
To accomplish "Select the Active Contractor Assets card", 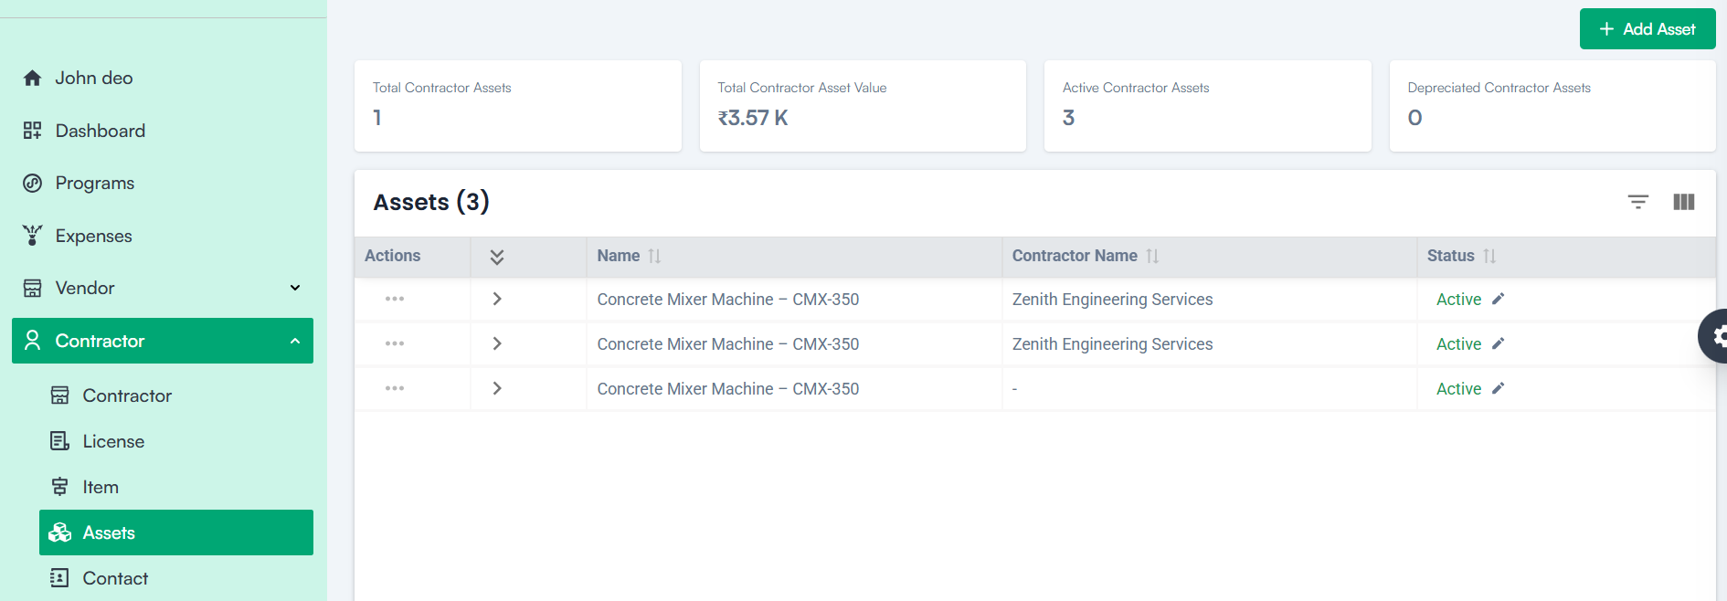I will click(x=1208, y=106).
